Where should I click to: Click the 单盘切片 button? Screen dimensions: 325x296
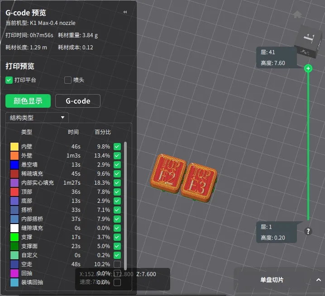(272, 280)
